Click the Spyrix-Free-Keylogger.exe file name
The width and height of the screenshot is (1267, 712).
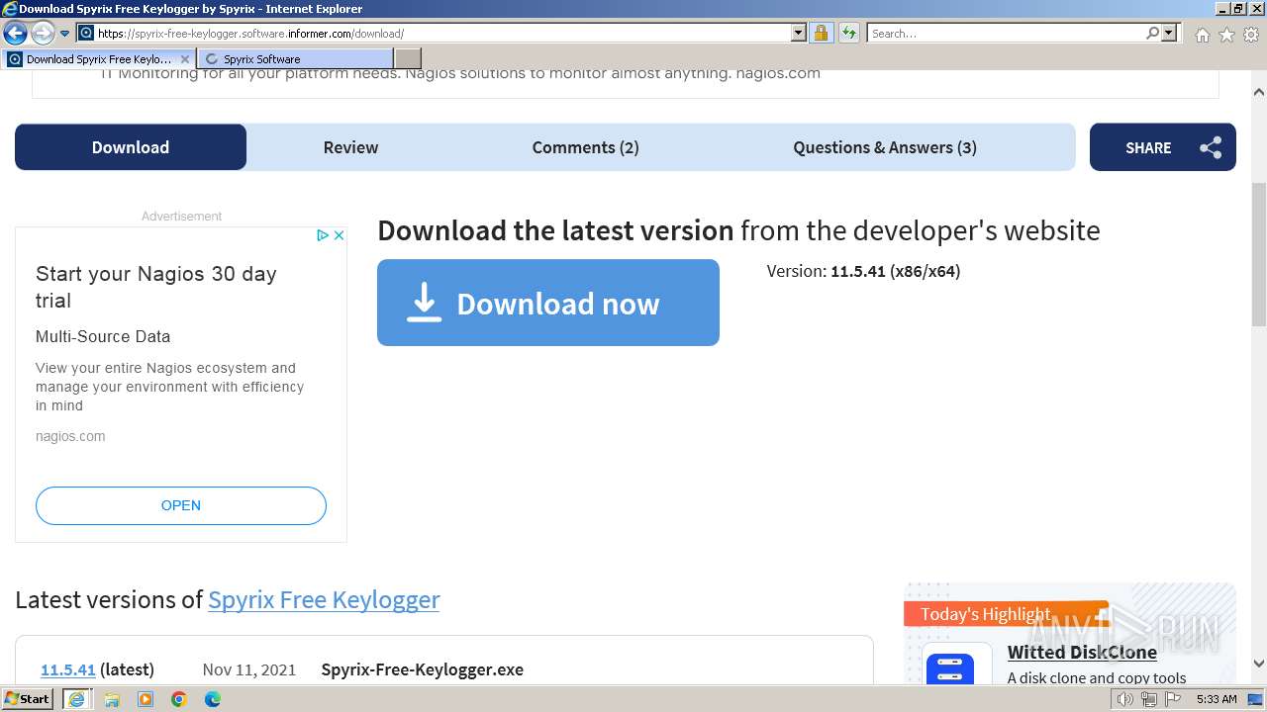423,669
